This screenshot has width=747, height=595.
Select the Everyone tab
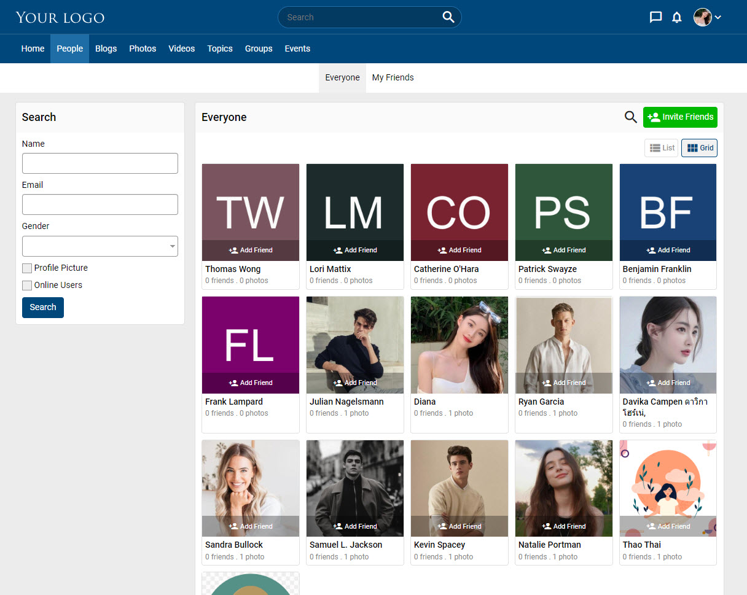click(x=342, y=78)
